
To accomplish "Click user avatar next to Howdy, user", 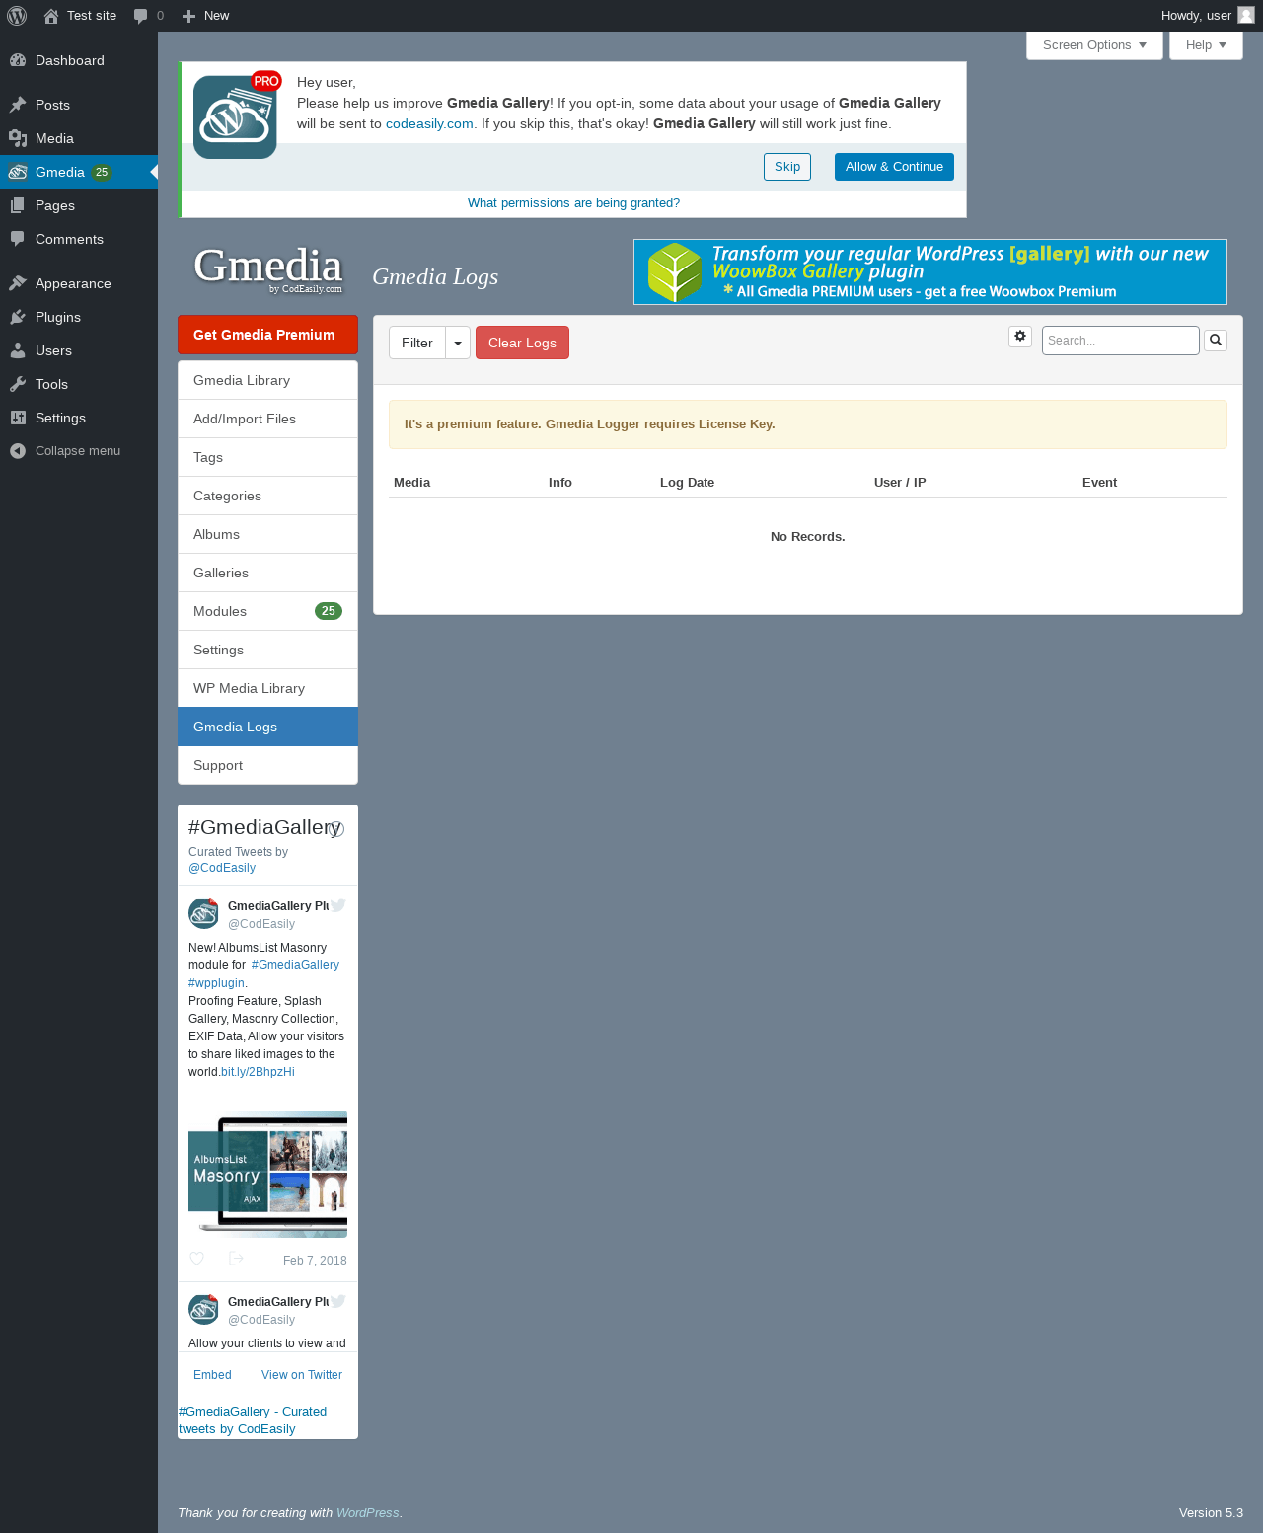I will [x=1246, y=15].
